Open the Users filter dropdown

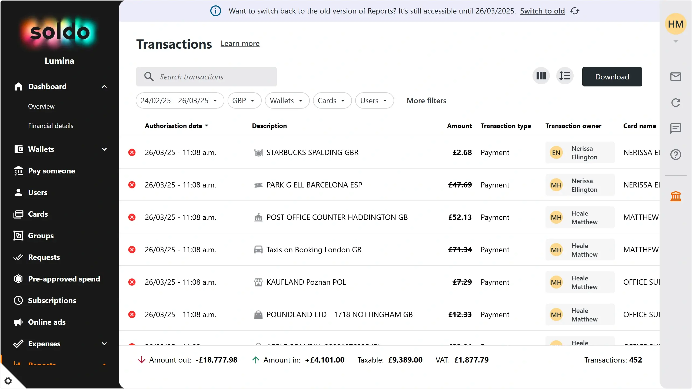[x=374, y=100]
